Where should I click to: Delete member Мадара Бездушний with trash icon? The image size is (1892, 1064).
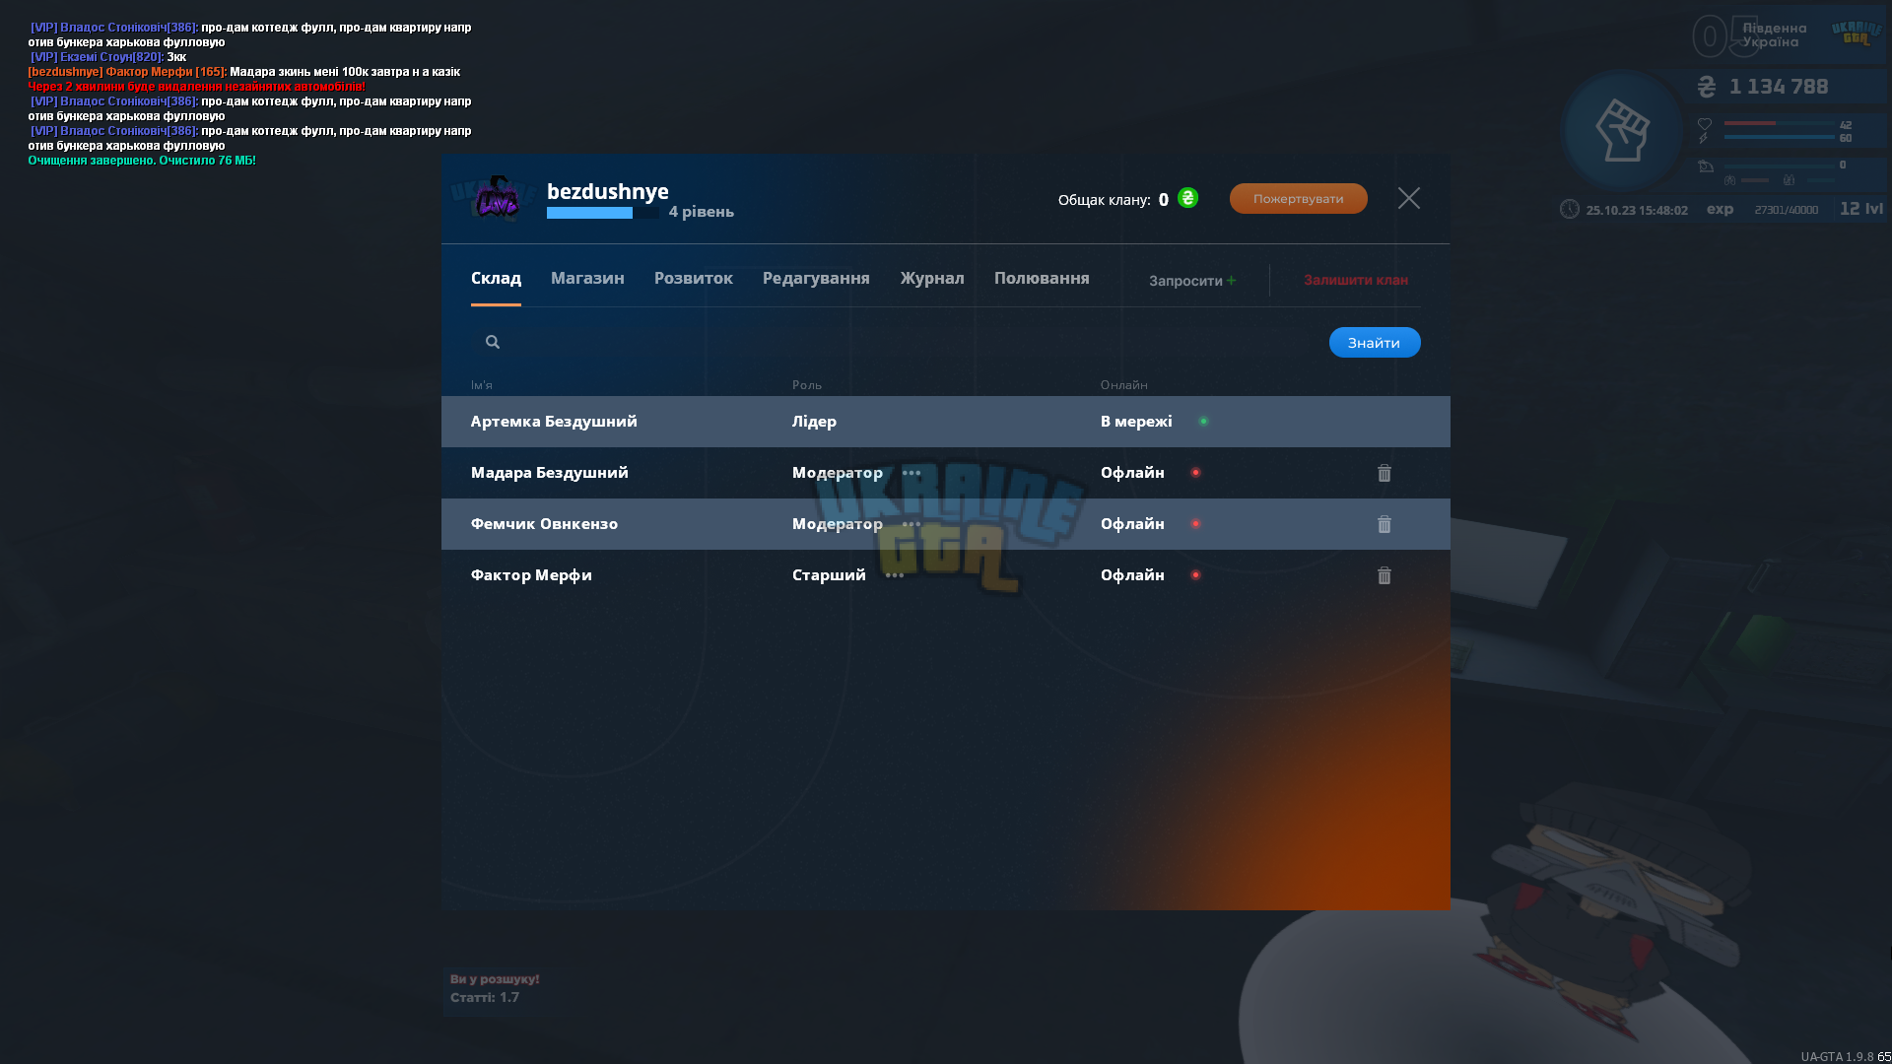[1385, 473]
